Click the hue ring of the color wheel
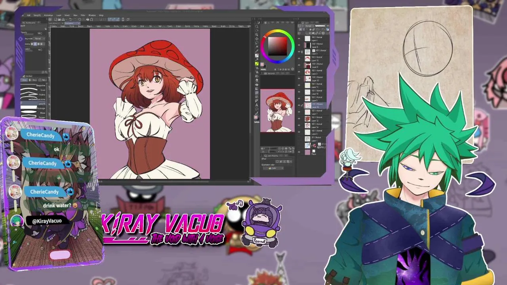Viewport: 507px width, 285px height. coord(278,31)
